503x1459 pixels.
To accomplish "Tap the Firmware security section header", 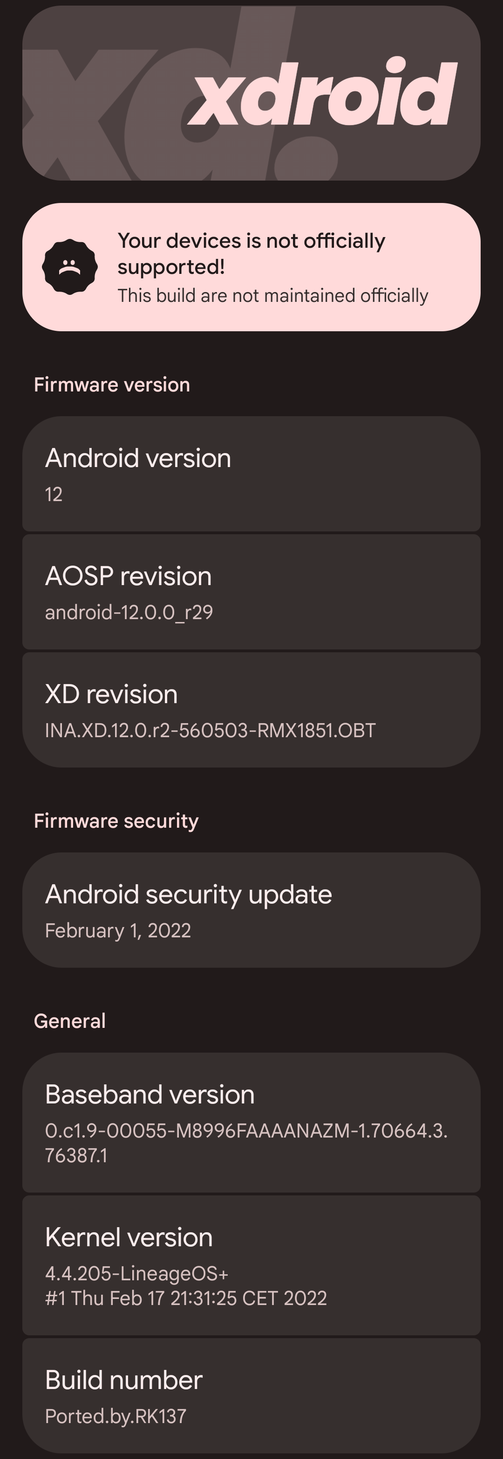I will (116, 821).
